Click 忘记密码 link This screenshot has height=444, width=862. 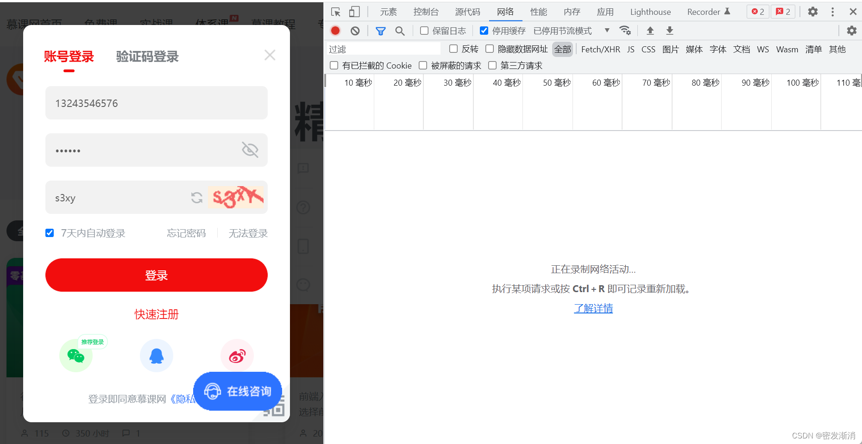(186, 233)
